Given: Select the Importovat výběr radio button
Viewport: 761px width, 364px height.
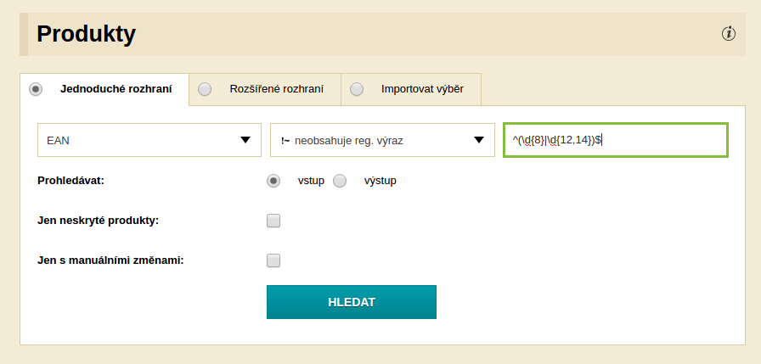Looking at the screenshot, I should (357, 89).
